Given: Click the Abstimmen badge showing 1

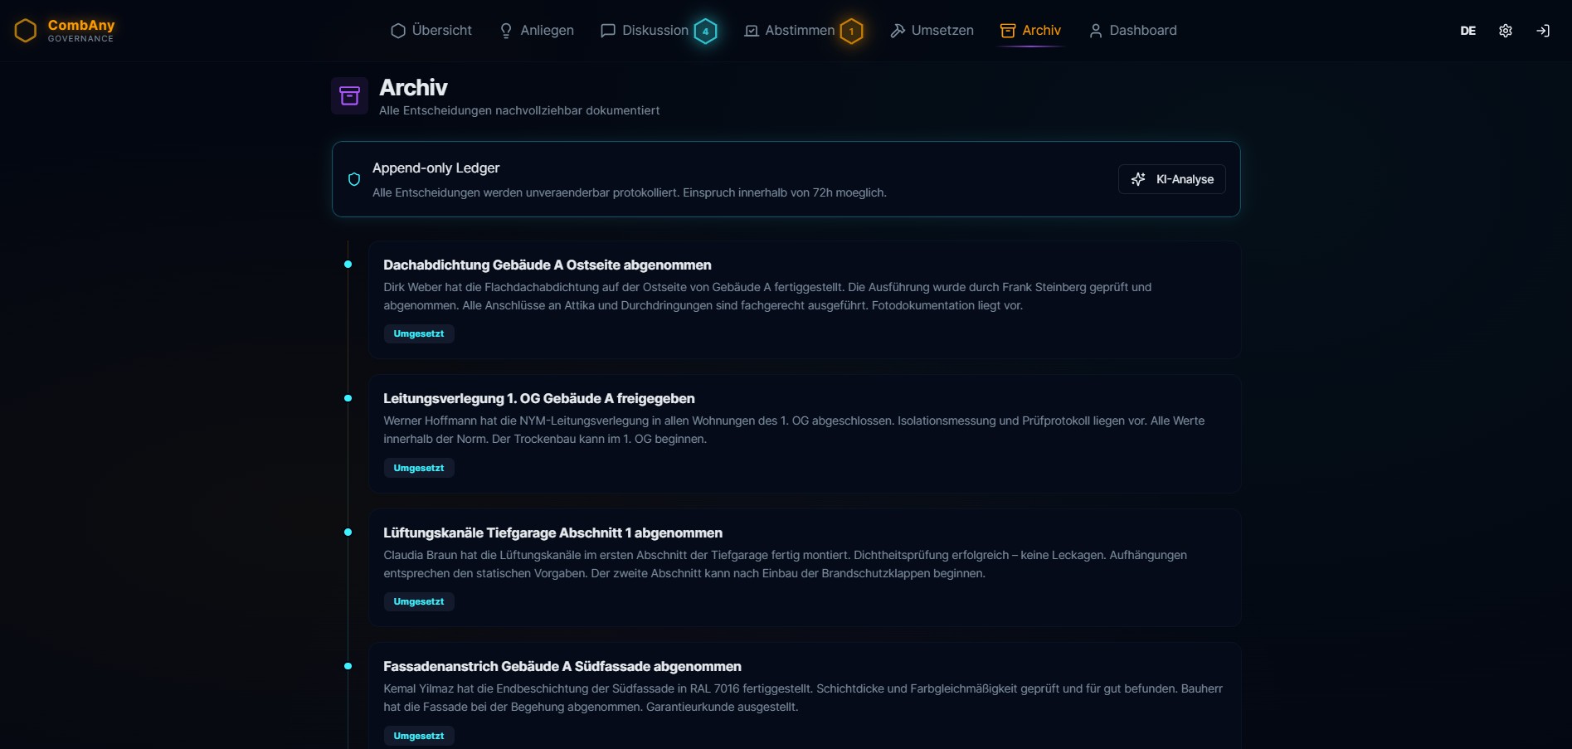Looking at the screenshot, I should (x=851, y=32).
